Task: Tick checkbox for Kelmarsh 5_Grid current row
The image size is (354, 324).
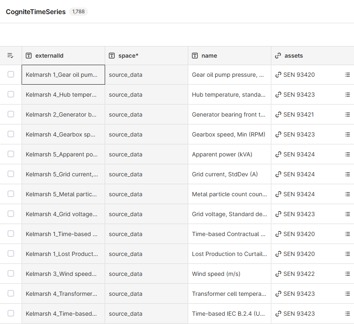Action: coord(11,174)
